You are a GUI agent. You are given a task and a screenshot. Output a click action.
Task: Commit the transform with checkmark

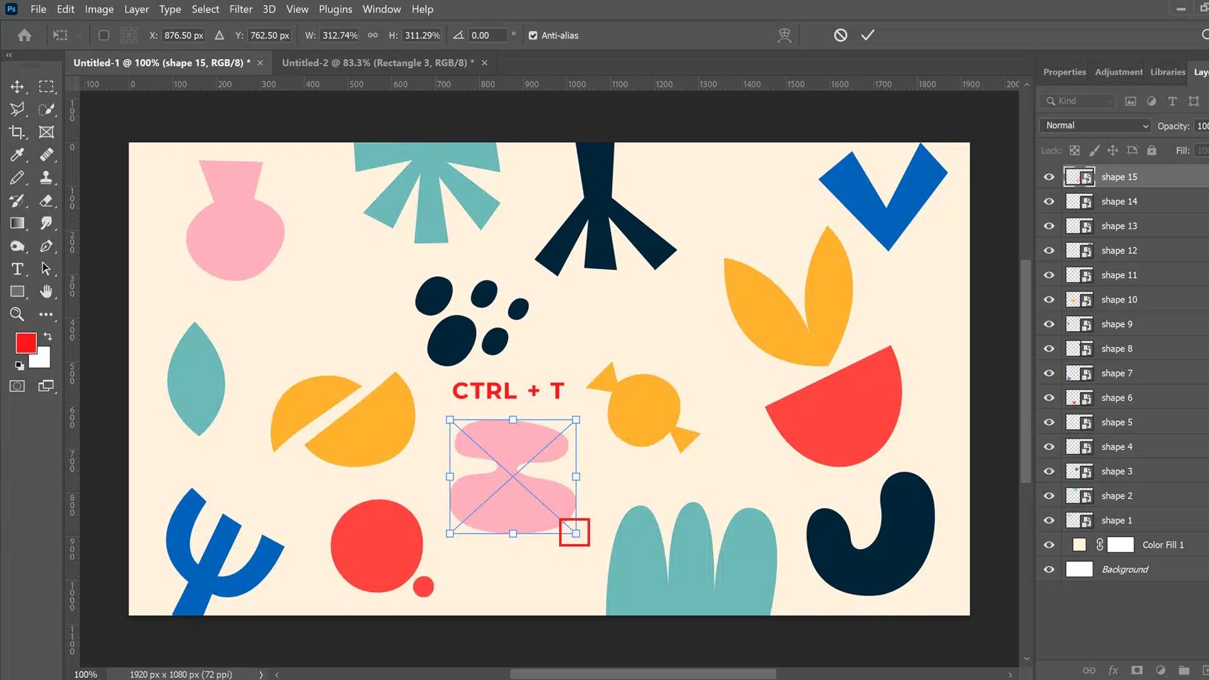868,35
